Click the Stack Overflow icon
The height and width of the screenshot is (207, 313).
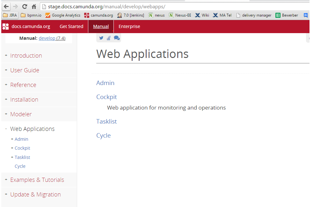pos(109,38)
